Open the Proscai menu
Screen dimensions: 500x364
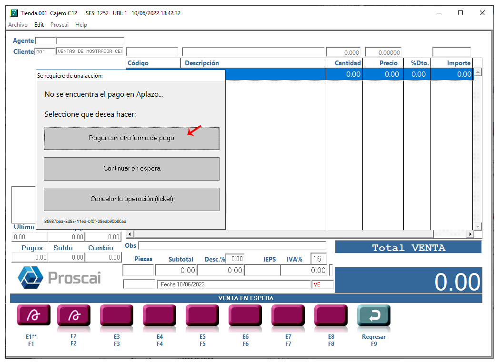click(x=60, y=25)
